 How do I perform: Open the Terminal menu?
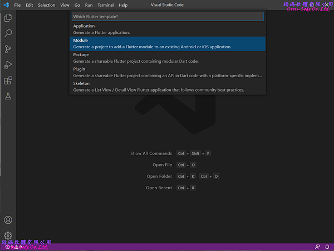[x=105, y=5]
